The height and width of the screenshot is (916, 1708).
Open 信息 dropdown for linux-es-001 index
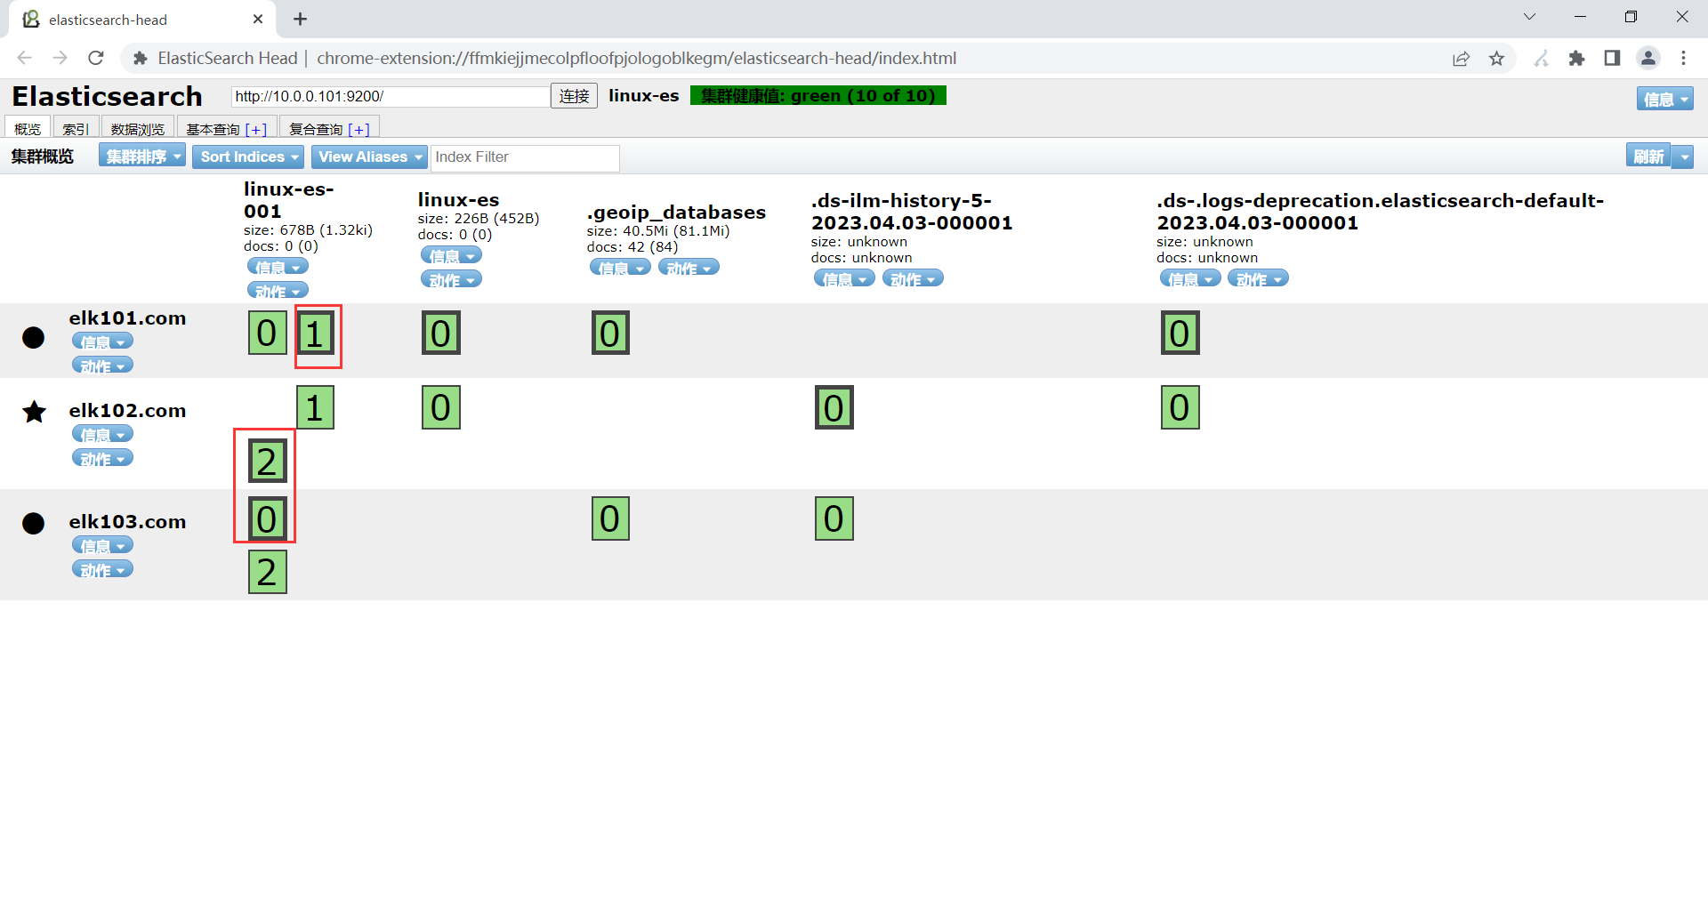click(x=278, y=267)
